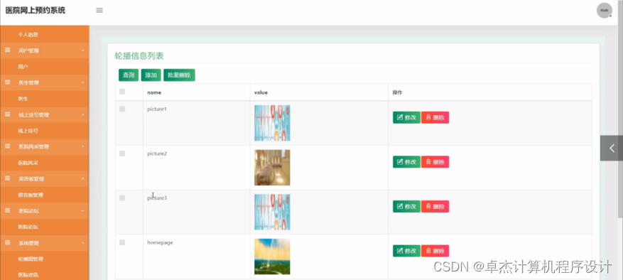Click grid icon beside 线上挂号管理
Image resolution: width=623 pixels, height=280 pixels.
pyautogui.click(x=8, y=114)
